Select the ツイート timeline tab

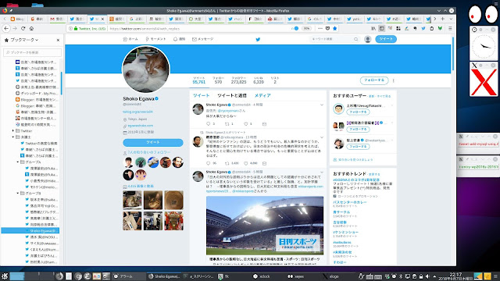point(202,95)
